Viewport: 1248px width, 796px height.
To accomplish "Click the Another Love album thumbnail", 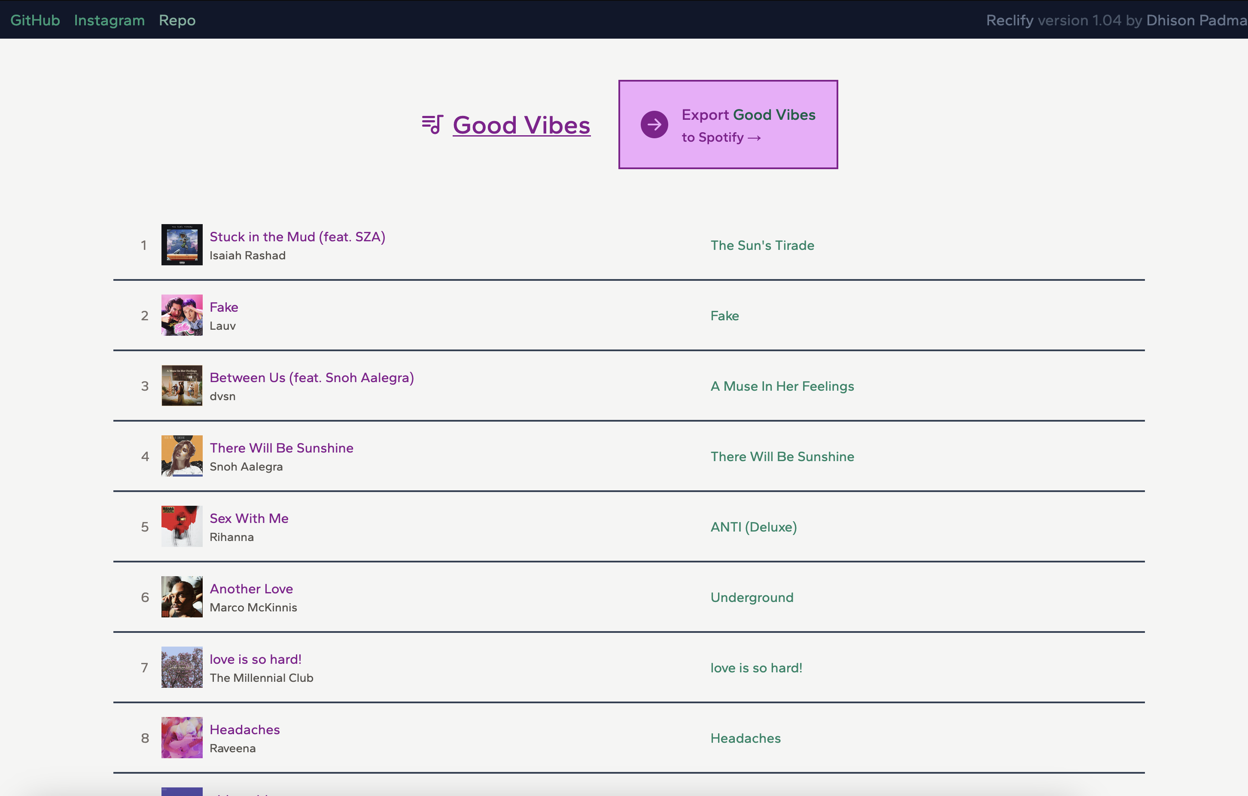I will (182, 597).
